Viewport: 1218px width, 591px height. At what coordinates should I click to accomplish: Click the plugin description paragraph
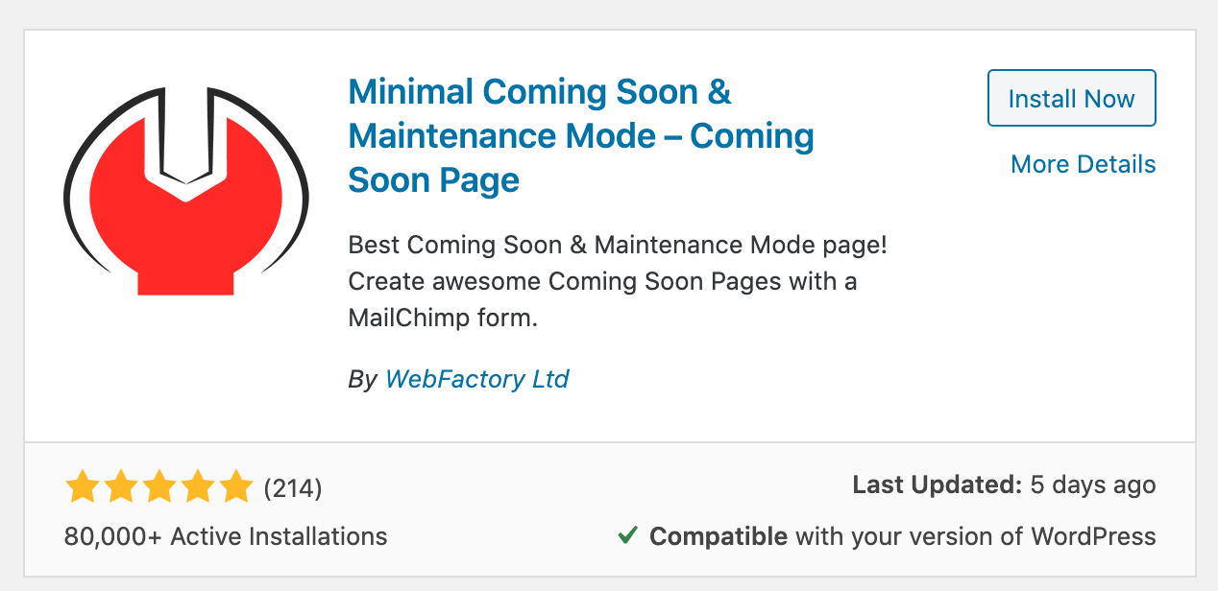618,281
